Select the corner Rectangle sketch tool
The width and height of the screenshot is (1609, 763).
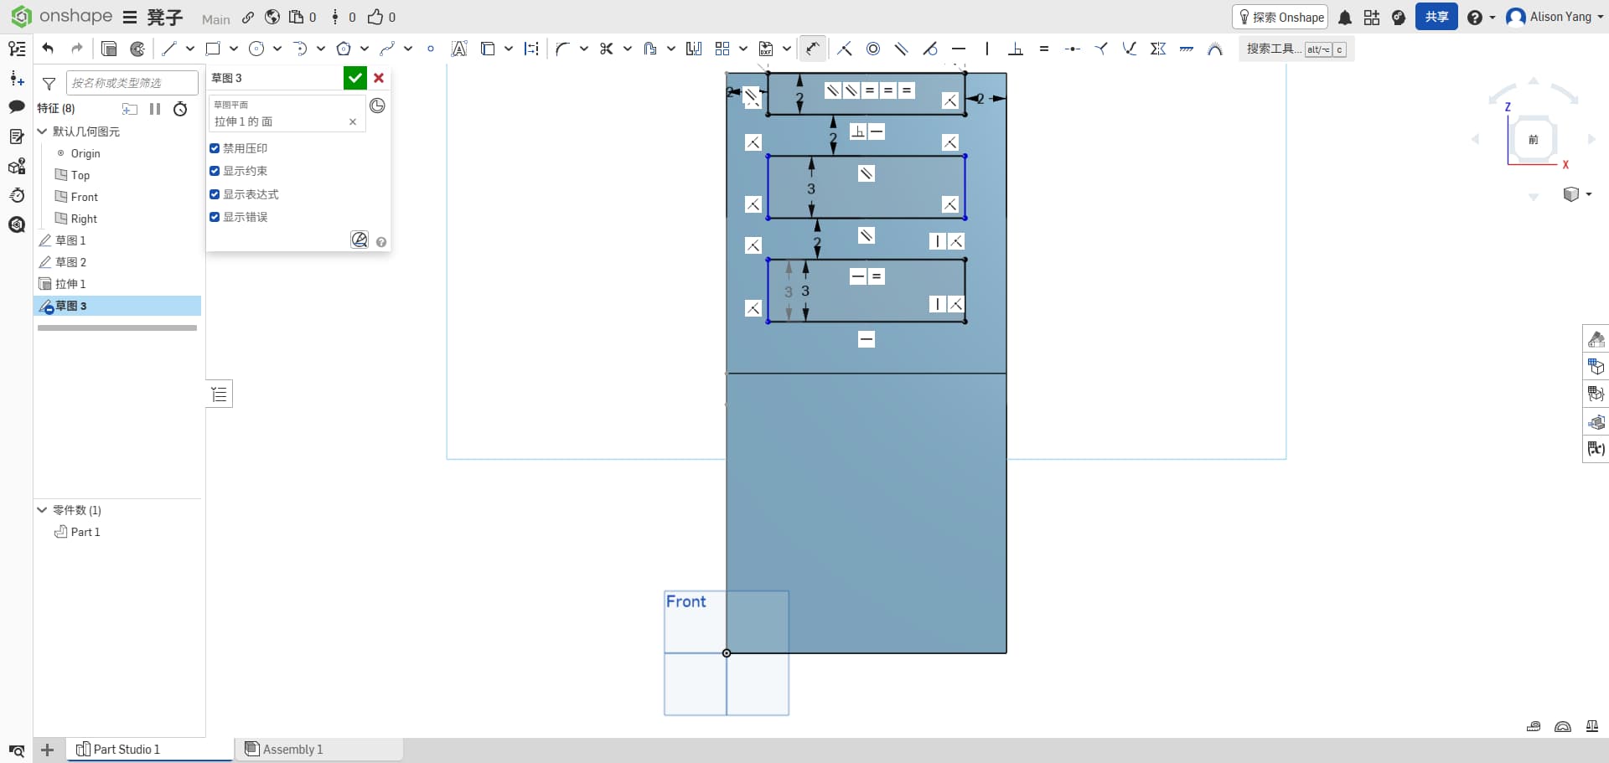click(213, 49)
